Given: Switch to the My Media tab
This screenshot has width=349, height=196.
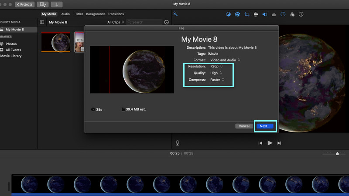Looking at the screenshot, I should pyautogui.click(x=49, y=14).
